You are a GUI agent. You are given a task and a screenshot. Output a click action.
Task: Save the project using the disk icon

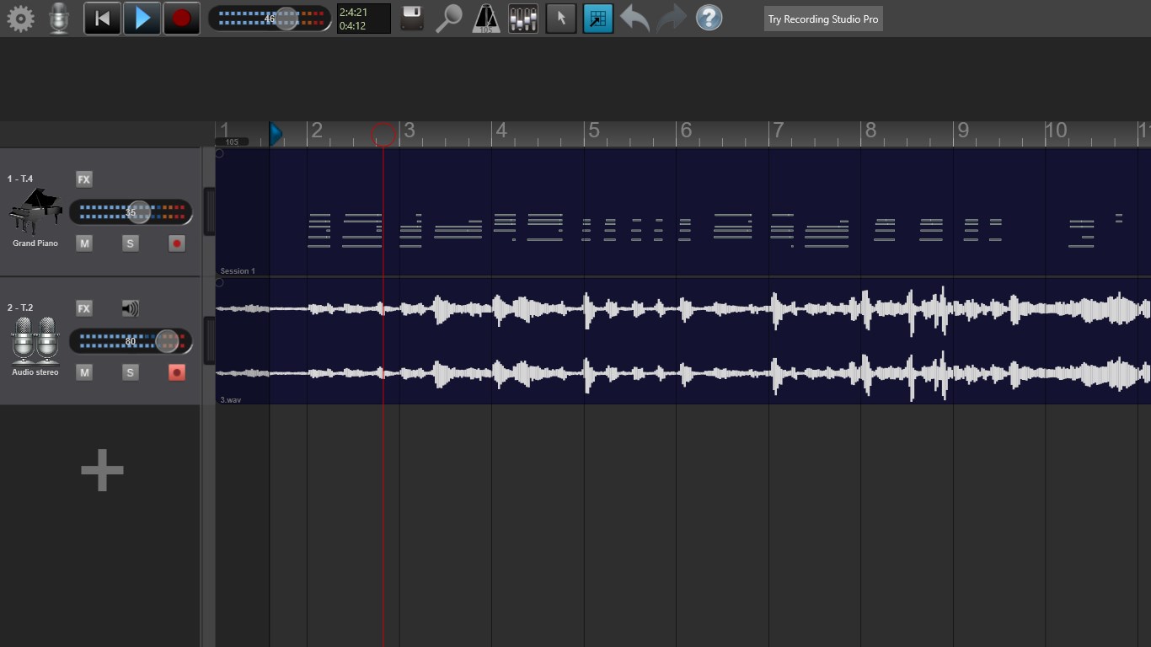(411, 18)
